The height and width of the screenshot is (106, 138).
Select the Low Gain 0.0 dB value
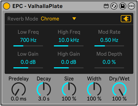(28, 62)
